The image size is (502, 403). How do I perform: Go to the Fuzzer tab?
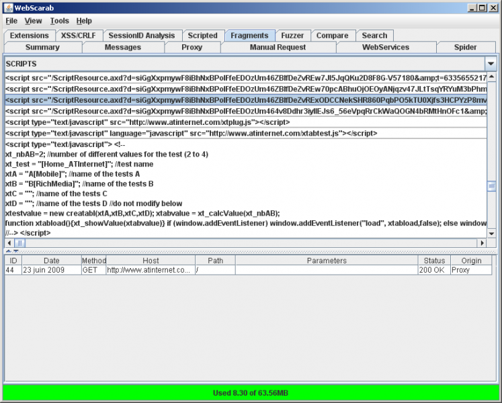(292, 36)
